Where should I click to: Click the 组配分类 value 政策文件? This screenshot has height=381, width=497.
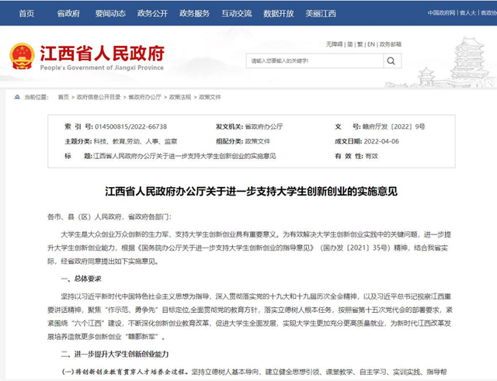tap(257, 141)
